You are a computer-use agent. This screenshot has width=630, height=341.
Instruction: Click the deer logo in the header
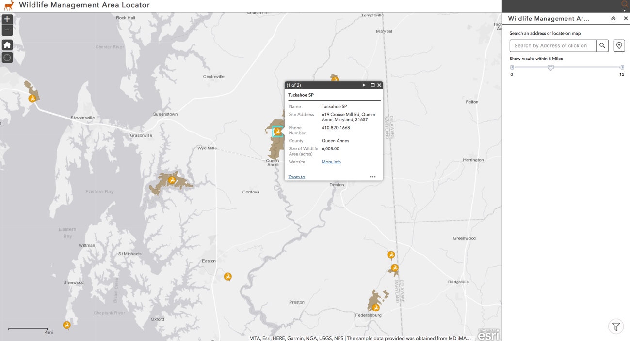tap(9, 5)
